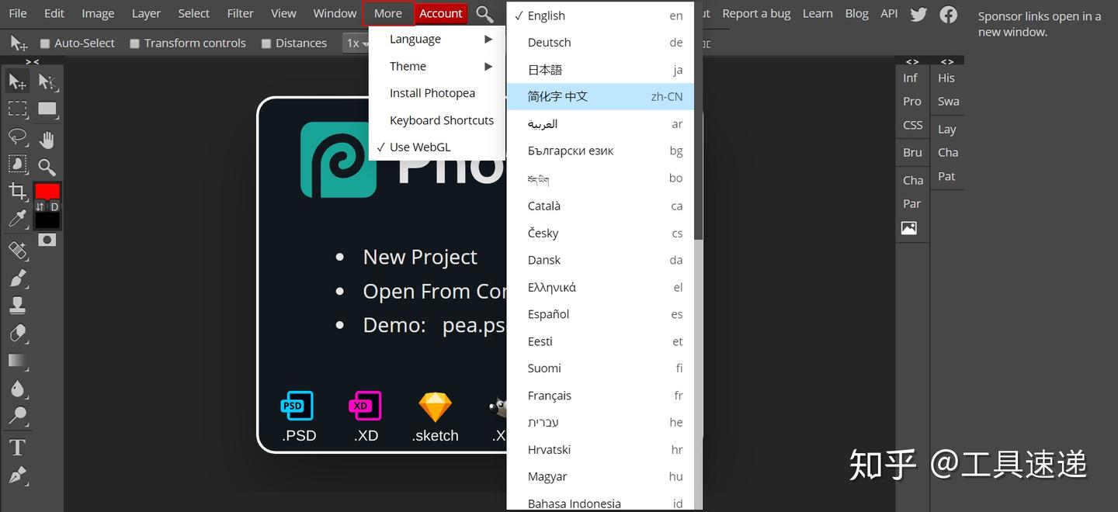Image resolution: width=1118 pixels, height=512 pixels.
Task: Open the File menu
Action: click(17, 13)
